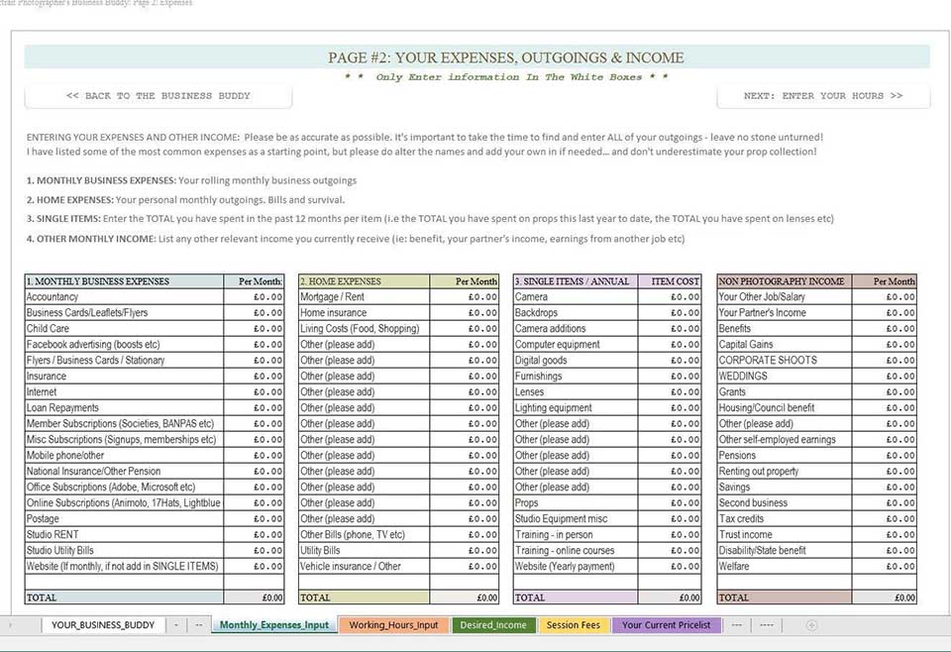Click the Home Expenses TOTAL value
This screenshot has height=652, width=951.
point(464,598)
